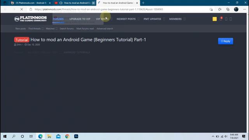Viewport: 249px width, 140px height.
Task: Open Members navigation item
Action: click(x=175, y=19)
